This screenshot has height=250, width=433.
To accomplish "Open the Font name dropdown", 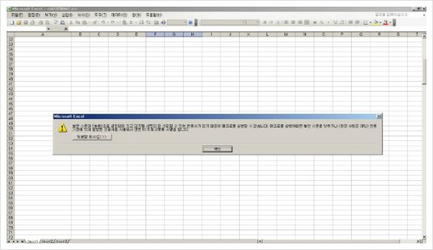I will (x=243, y=23).
